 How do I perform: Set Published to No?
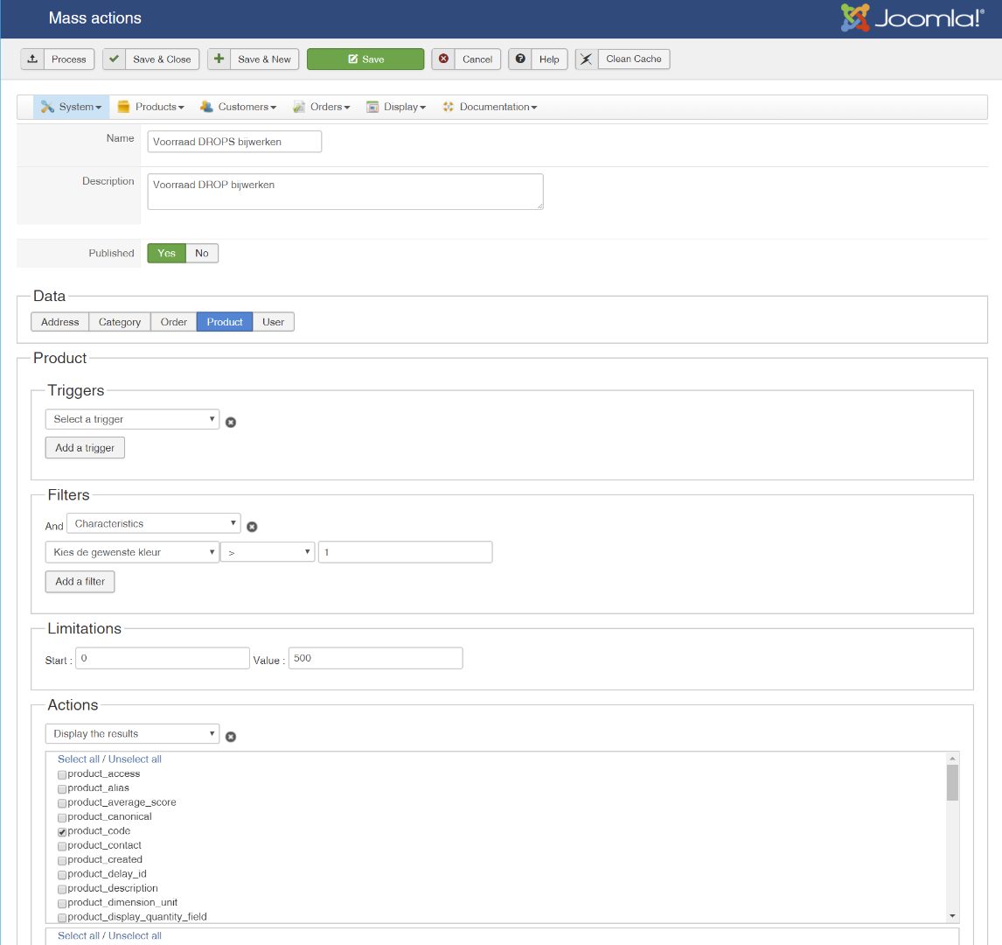[202, 253]
